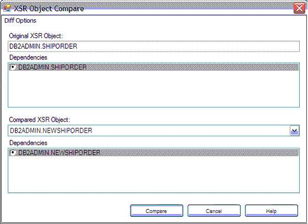The height and width of the screenshot is (224, 308).
Task: Click the Compared XSR Object label
Action: click(39, 119)
